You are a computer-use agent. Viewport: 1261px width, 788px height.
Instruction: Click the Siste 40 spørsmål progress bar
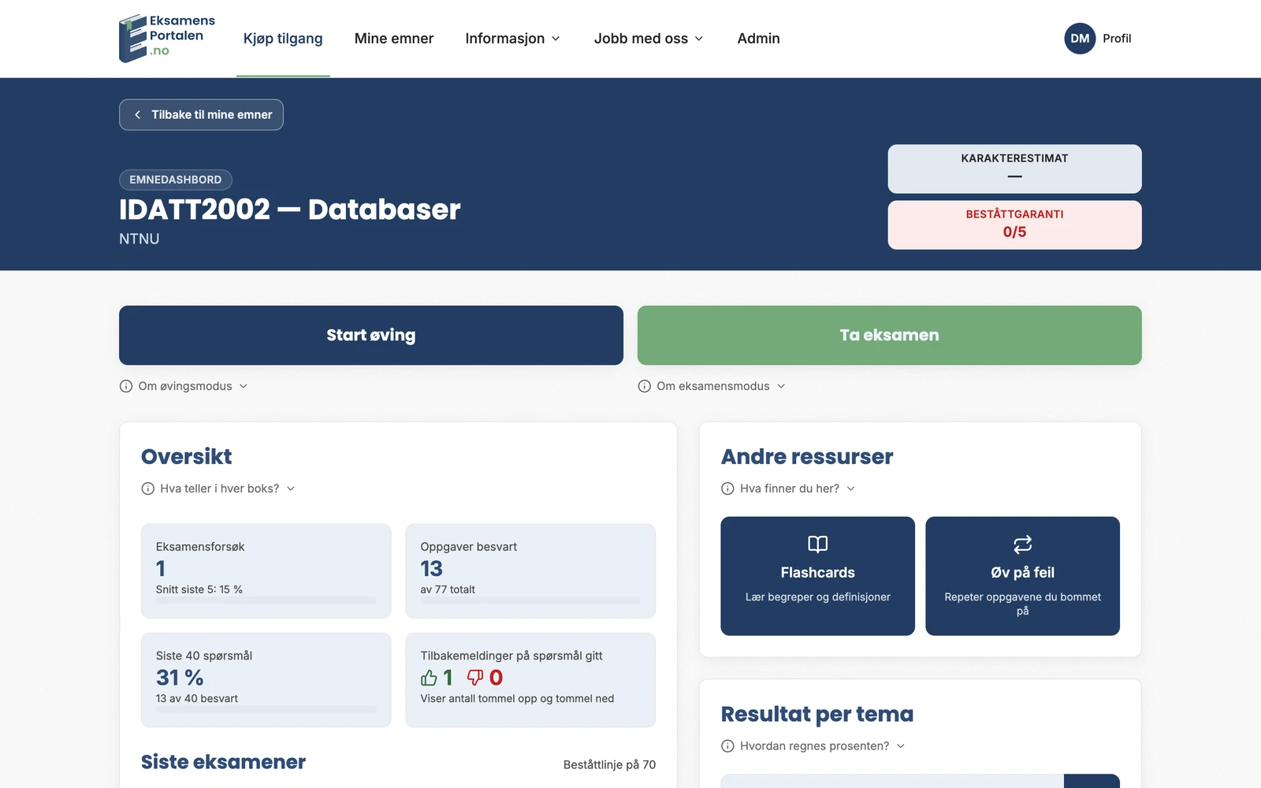pos(266,709)
